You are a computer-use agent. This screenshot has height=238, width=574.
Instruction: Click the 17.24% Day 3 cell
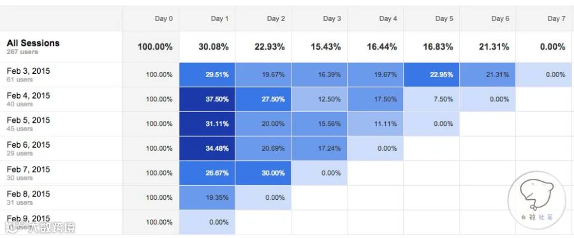(320, 148)
